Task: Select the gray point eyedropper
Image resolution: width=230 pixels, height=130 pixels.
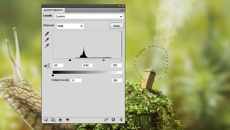Action: coord(47,40)
